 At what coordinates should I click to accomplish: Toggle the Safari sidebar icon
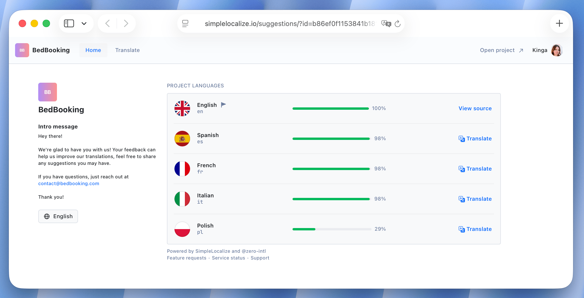pos(69,23)
